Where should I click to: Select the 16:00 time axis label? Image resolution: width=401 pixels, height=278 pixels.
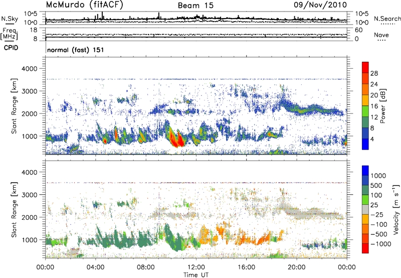click(246, 267)
